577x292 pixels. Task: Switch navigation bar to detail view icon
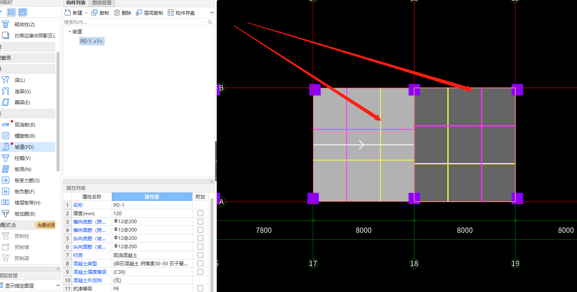pyautogui.click(x=23, y=12)
